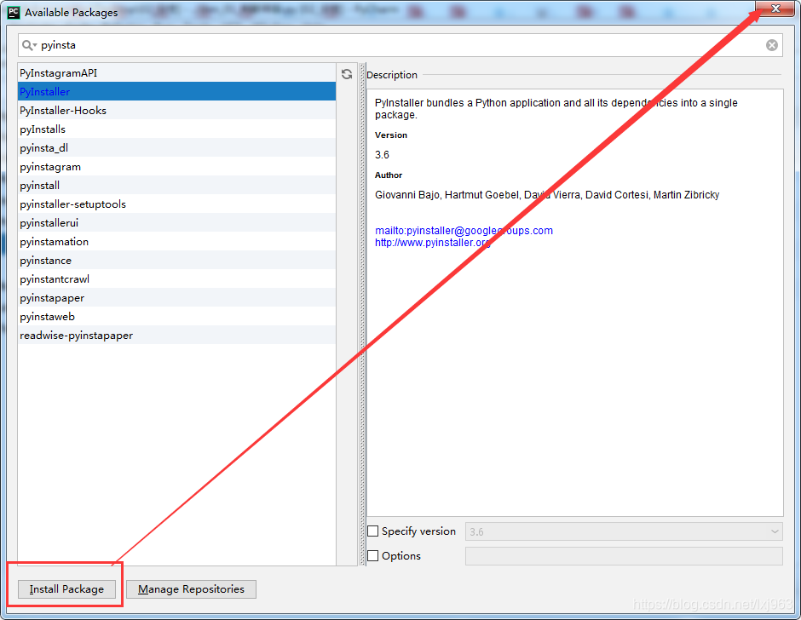The width and height of the screenshot is (801, 620).
Task: Select the pyinstamation package
Action: (x=176, y=242)
